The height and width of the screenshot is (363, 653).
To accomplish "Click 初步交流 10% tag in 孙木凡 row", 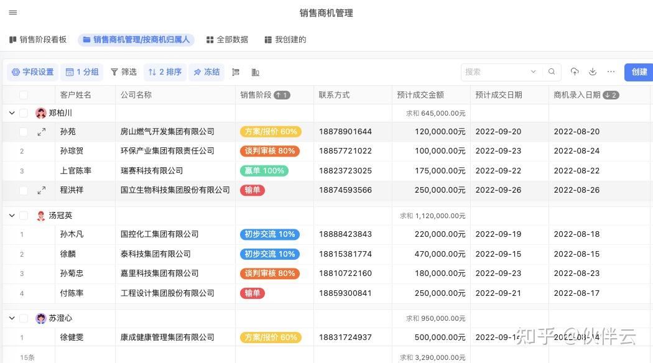I will pos(270,234).
